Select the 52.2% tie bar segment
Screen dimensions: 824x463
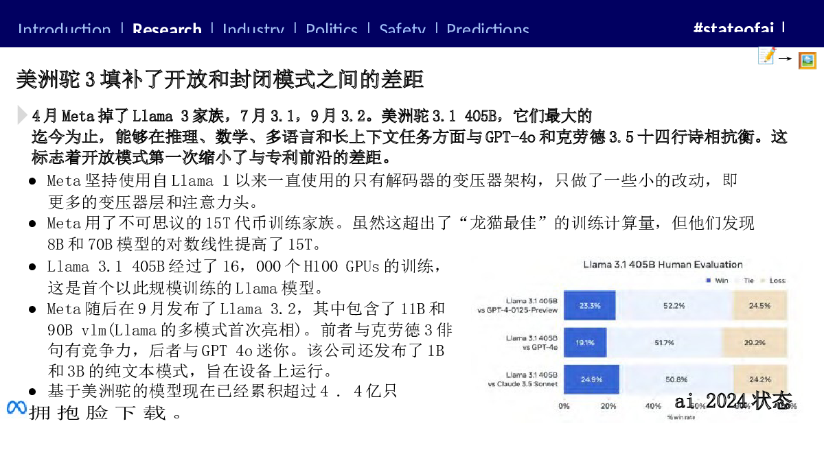coord(674,306)
